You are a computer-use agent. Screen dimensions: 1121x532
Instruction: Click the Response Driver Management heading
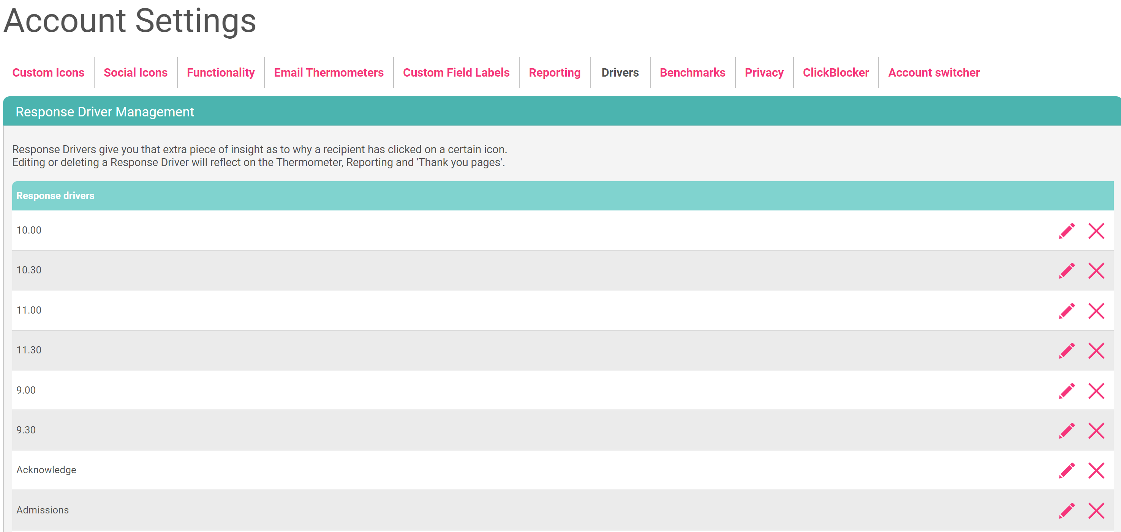coord(105,112)
